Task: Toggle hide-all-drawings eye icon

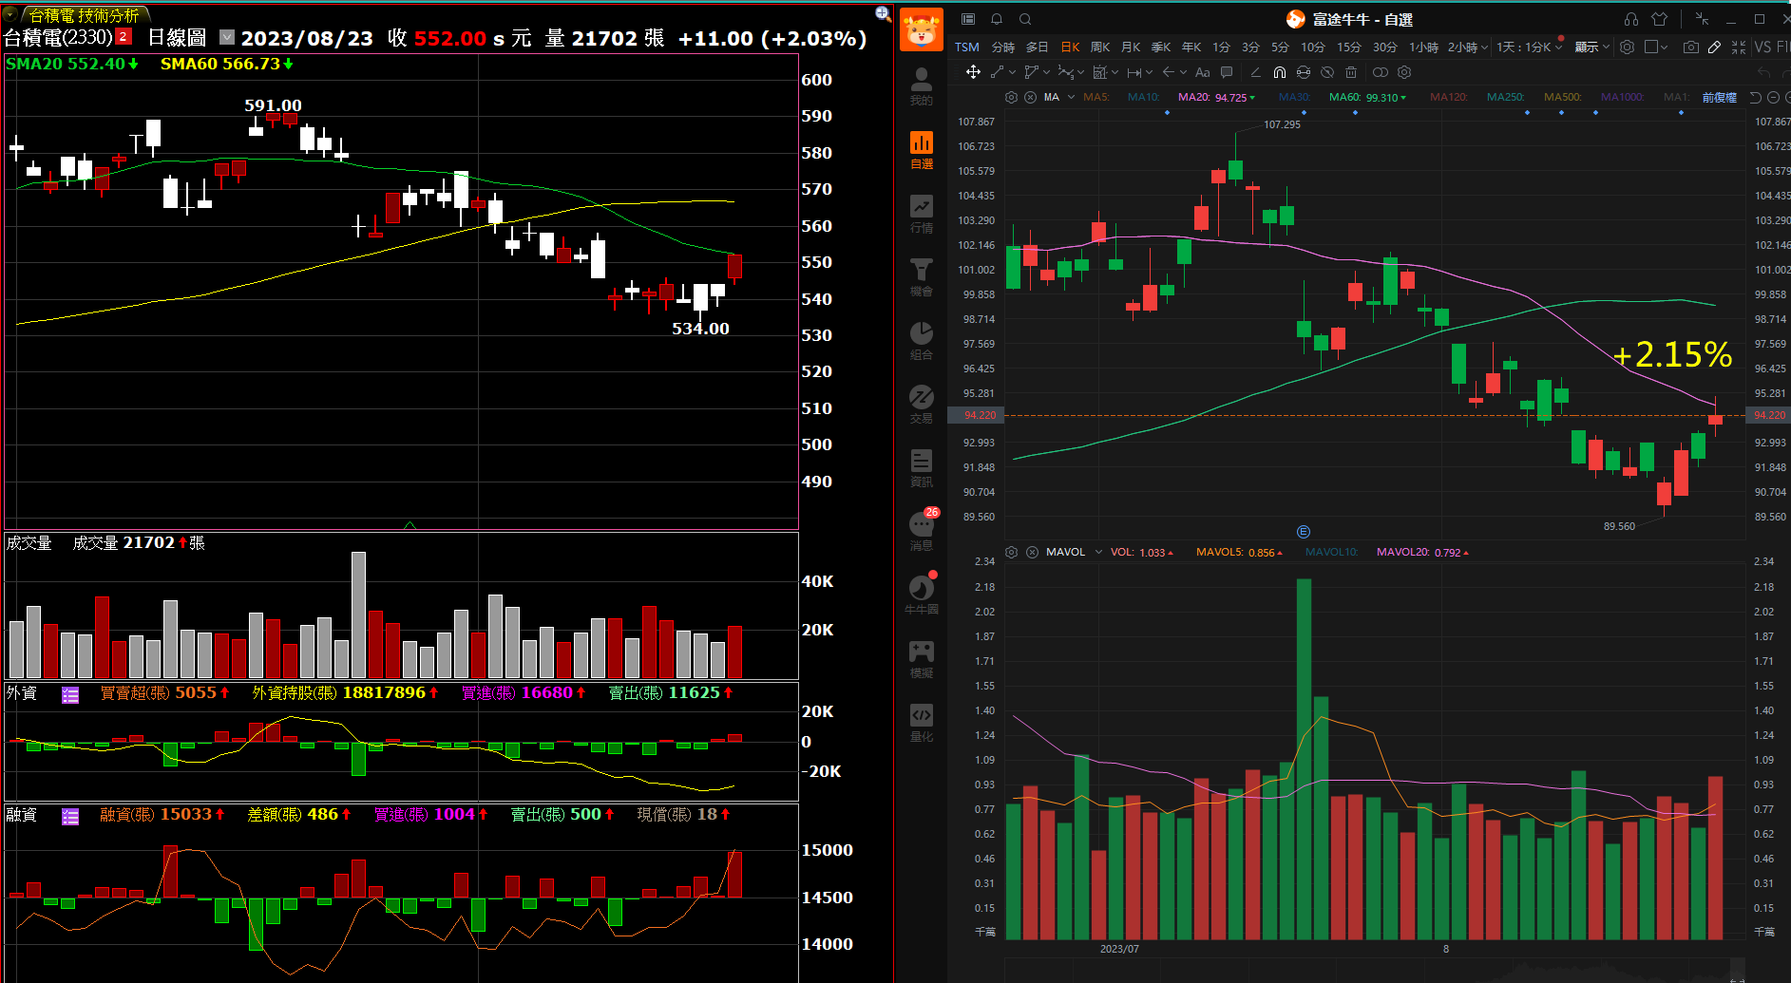Action: (1327, 72)
